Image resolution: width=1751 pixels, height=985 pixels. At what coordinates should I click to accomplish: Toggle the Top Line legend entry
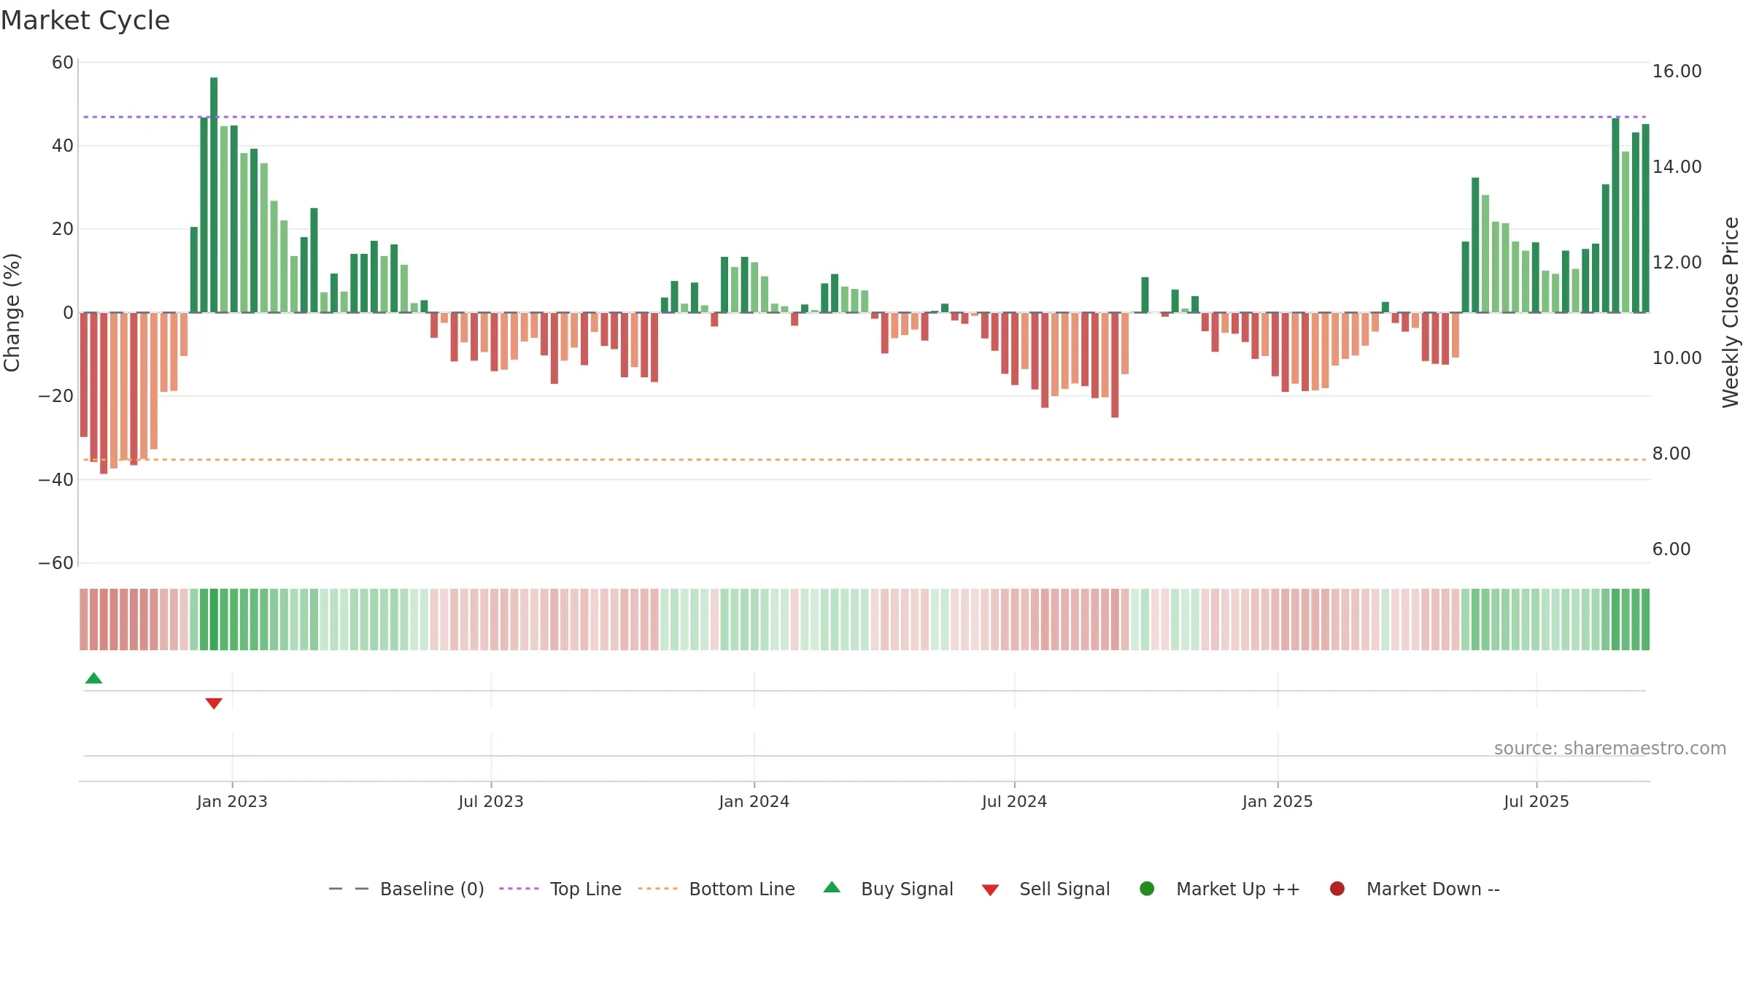point(560,889)
